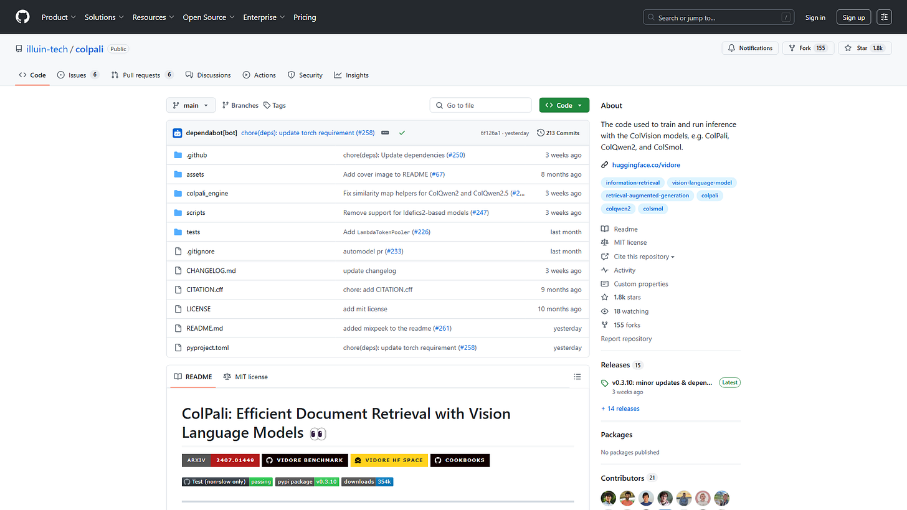Open the CHANGELOG.md file

[x=211, y=271]
